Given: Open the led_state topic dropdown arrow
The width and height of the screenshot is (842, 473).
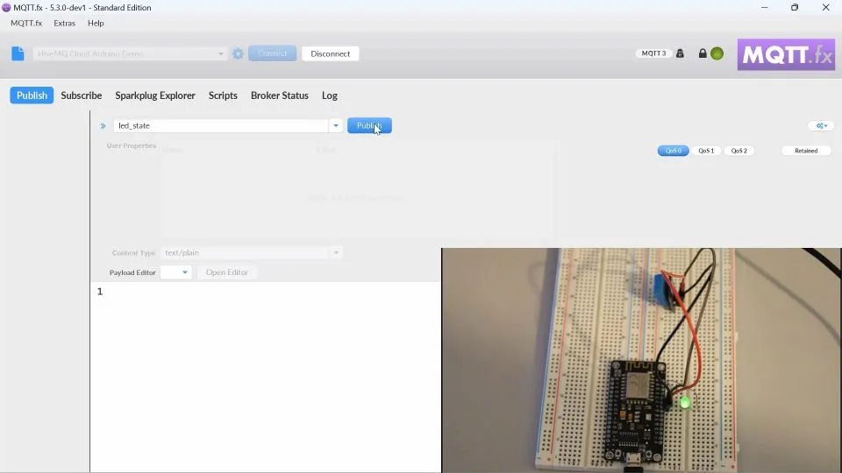Looking at the screenshot, I should click(x=336, y=125).
